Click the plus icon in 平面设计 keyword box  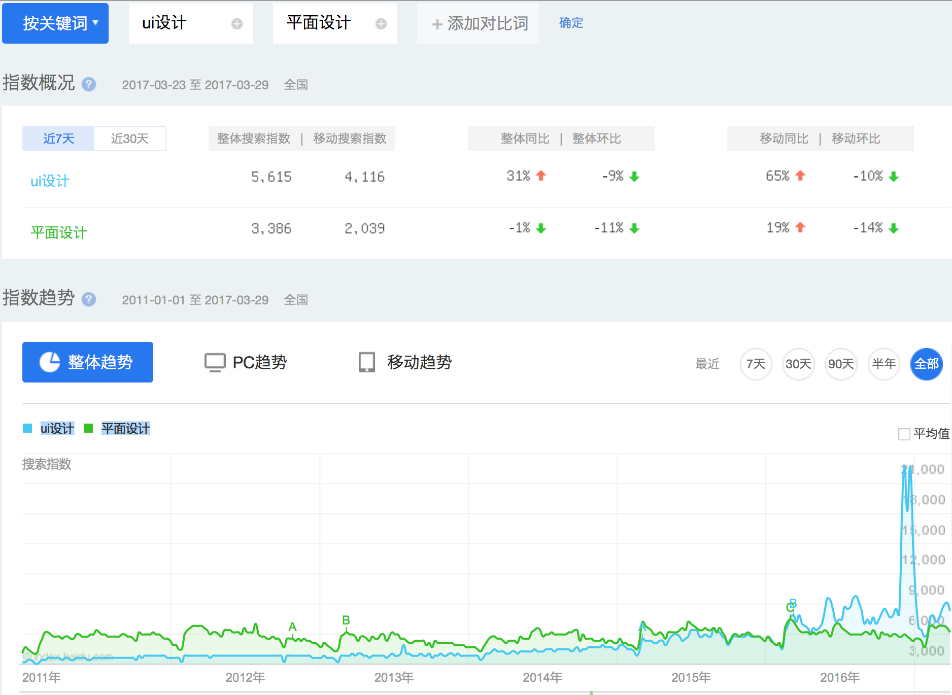tap(381, 24)
